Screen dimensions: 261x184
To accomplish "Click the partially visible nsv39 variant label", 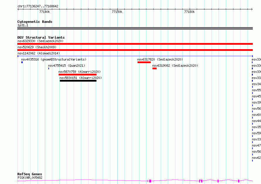I will 256,102.
